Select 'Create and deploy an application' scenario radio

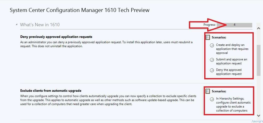click(x=212, y=45)
